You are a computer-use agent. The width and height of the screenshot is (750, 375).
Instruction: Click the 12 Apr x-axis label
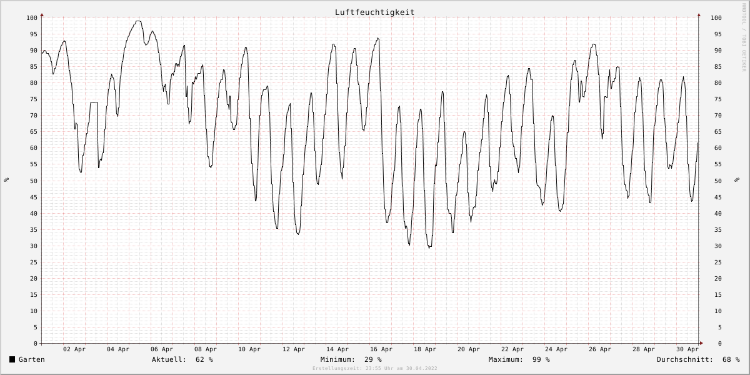pos(293,349)
